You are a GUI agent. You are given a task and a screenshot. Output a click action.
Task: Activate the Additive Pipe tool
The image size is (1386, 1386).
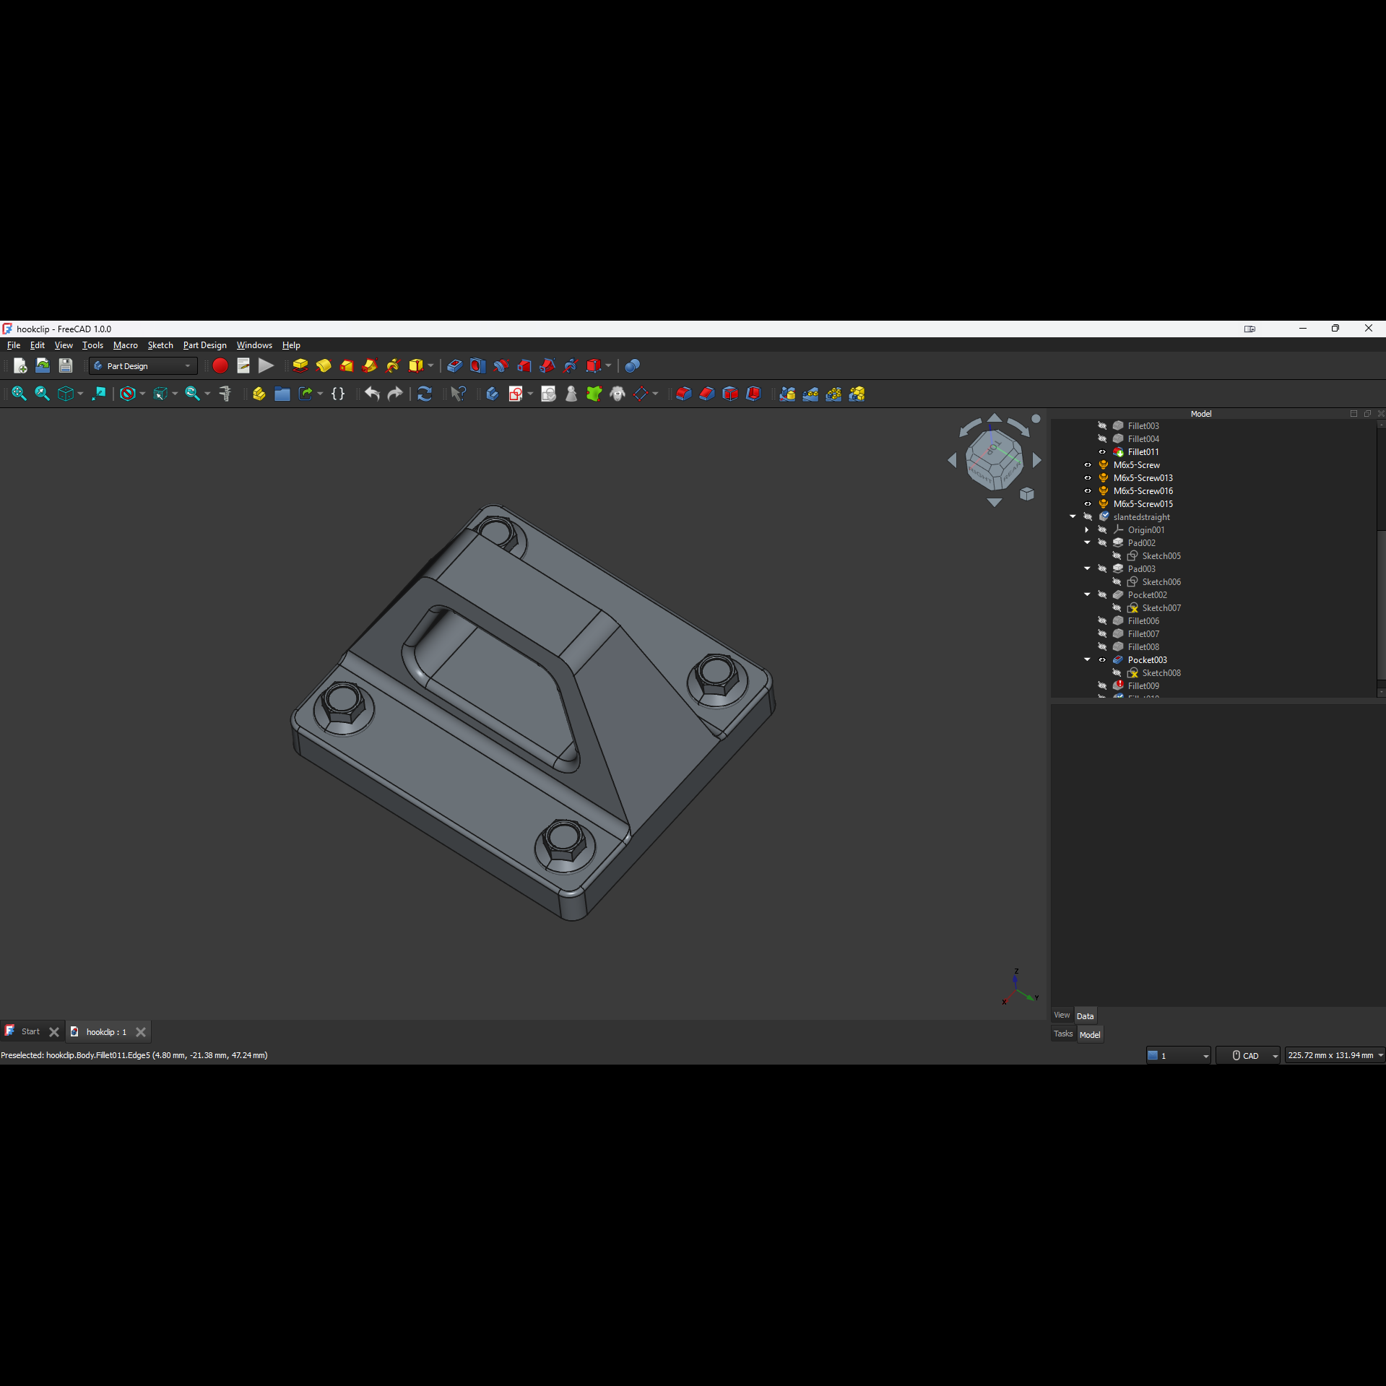coord(370,365)
